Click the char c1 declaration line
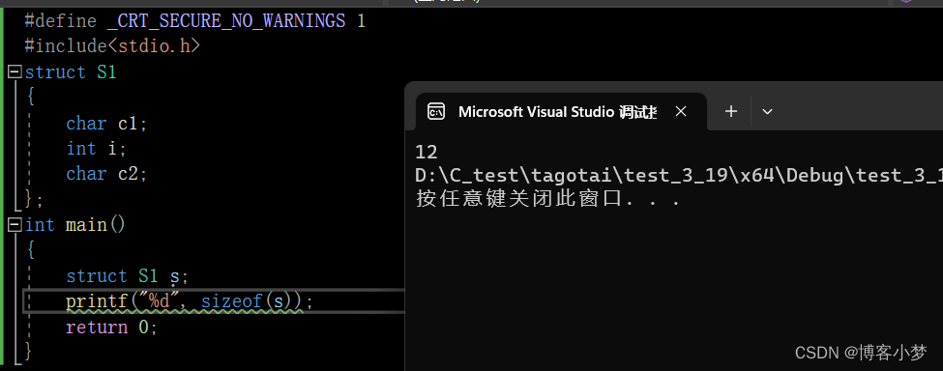Screen dimensions: 943x371 [106, 124]
